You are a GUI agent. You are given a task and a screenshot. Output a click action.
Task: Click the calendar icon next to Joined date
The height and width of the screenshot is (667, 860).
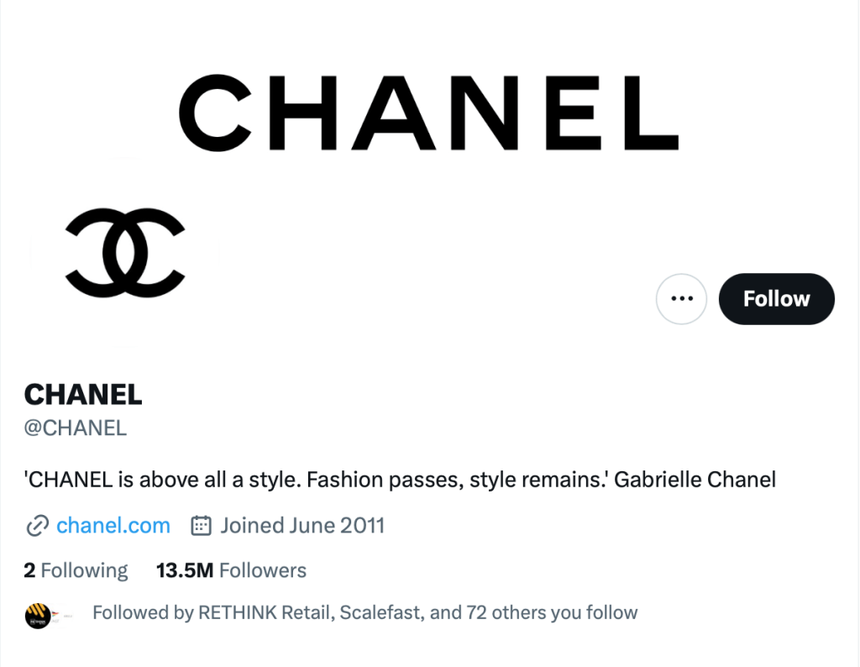tap(201, 527)
